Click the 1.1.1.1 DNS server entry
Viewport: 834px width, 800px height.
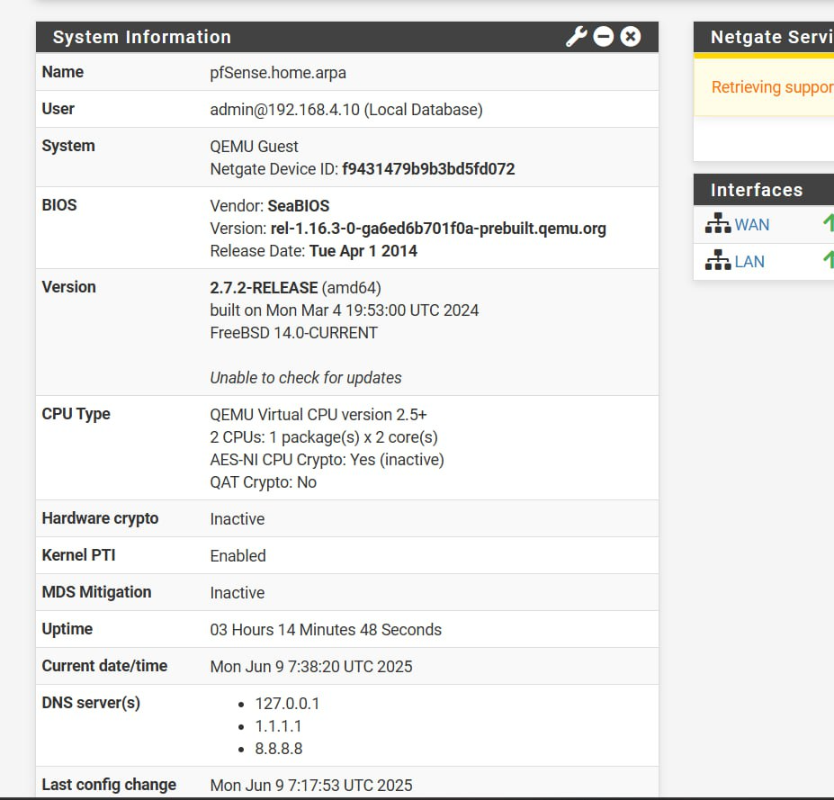(278, 725)
